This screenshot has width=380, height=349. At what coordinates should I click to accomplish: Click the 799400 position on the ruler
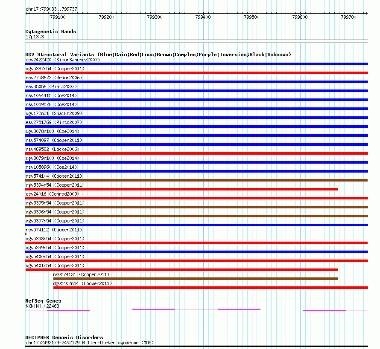(203, 17)
